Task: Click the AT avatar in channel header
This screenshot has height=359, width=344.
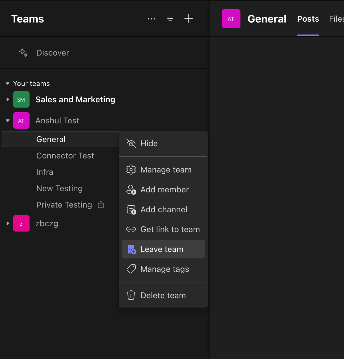Action: click(231, 19)
